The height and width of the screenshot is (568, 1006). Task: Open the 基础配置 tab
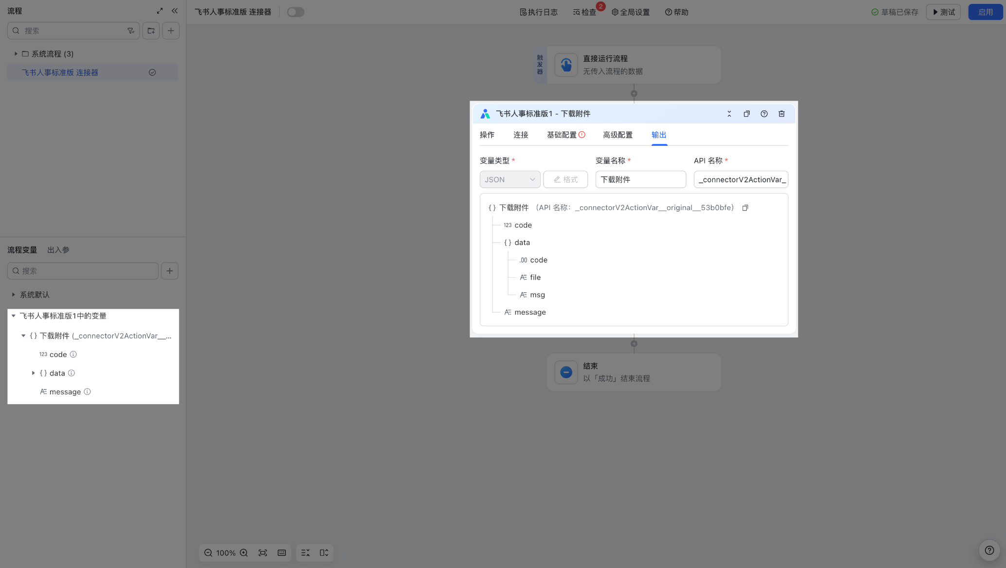click(566, 135)
